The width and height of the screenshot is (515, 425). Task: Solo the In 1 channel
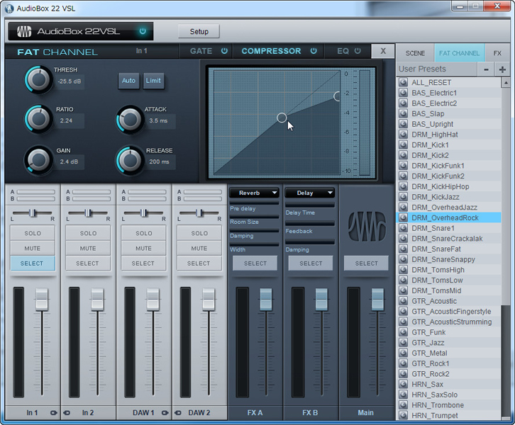pyautogui.click(x=33, y=233)
